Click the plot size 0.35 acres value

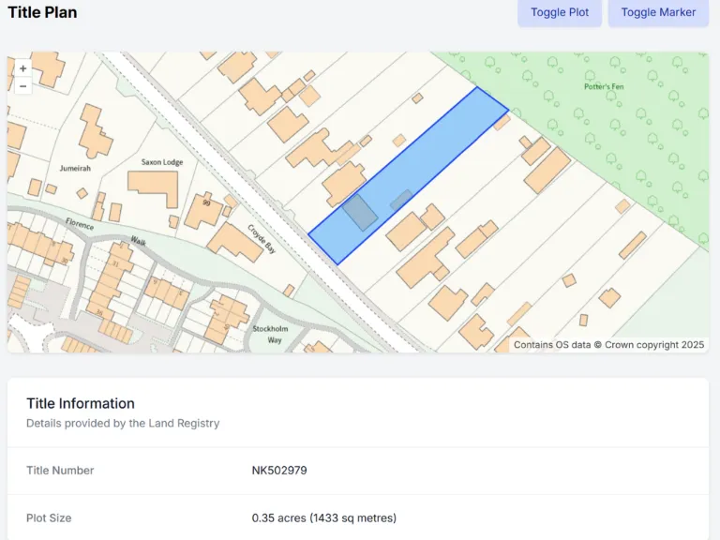click(323, 517)
